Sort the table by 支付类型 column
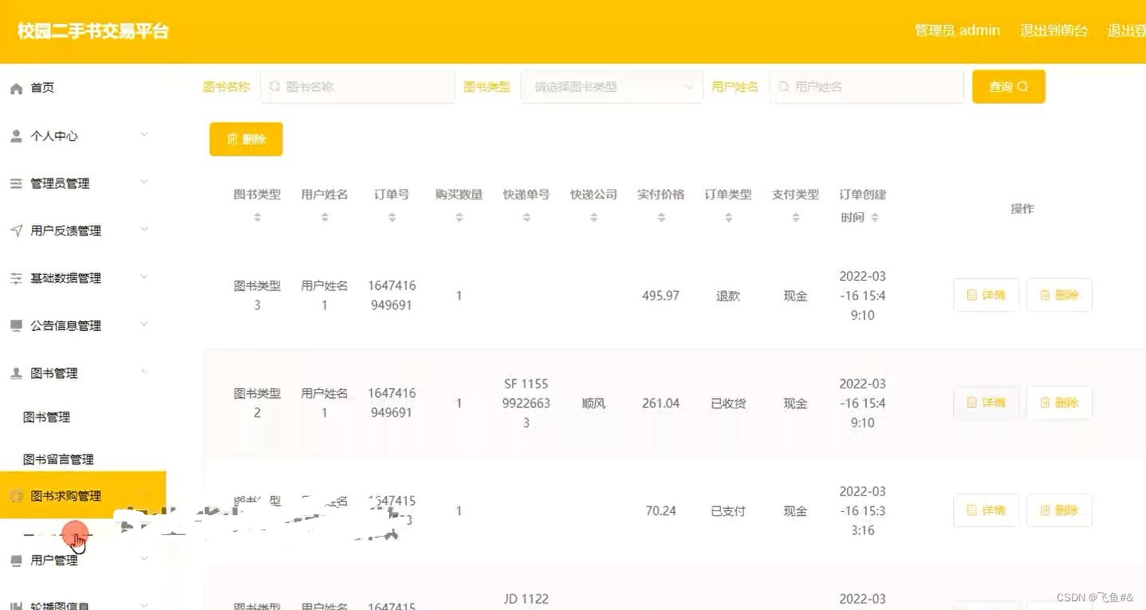Screen dimensions: 1146x610 click(x=795, y=217)
